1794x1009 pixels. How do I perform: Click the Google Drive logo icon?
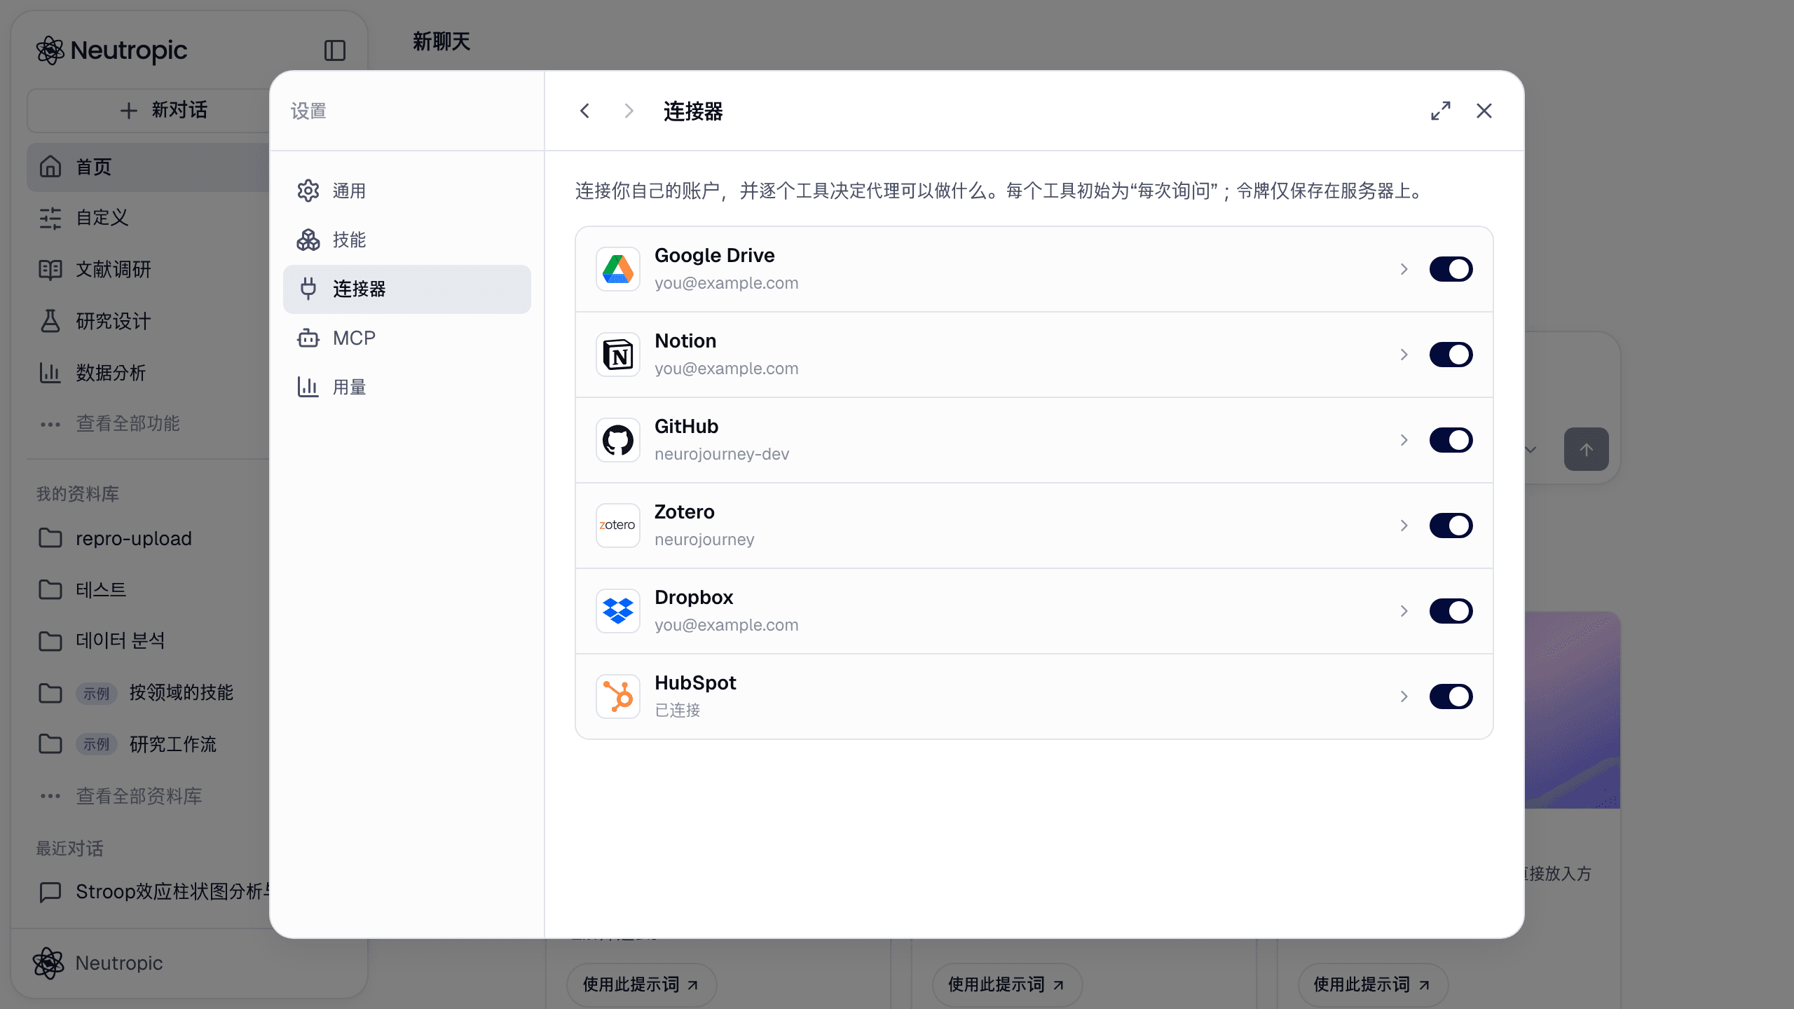point(617,269)
